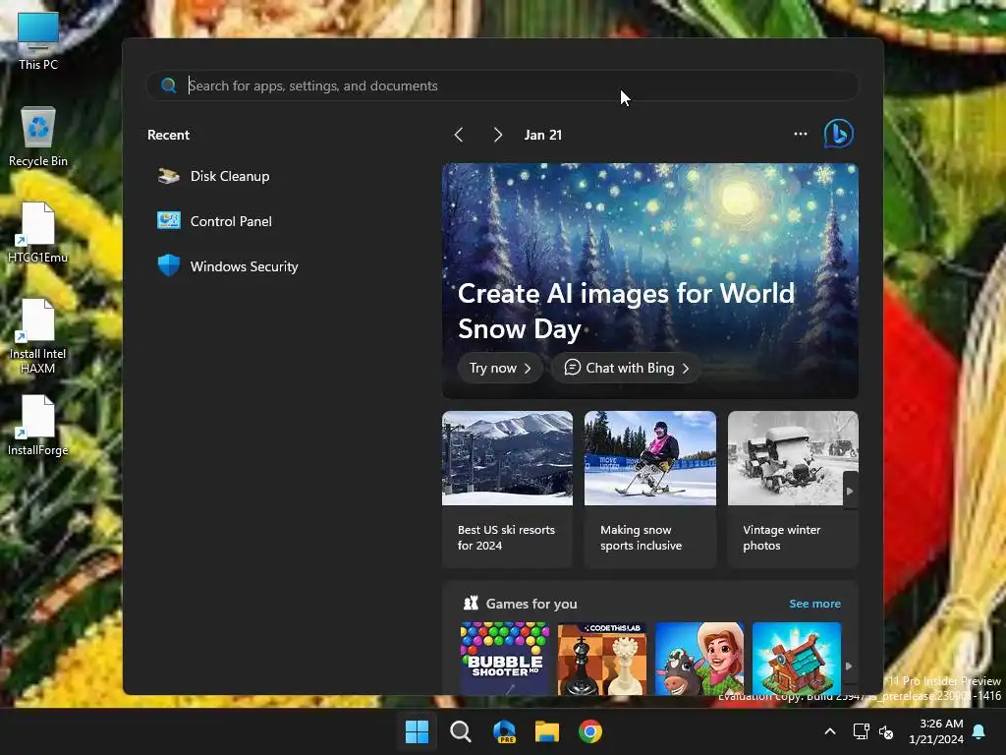Click the Games for you heading text
The image size is (1006, 755).
point(531,604)
